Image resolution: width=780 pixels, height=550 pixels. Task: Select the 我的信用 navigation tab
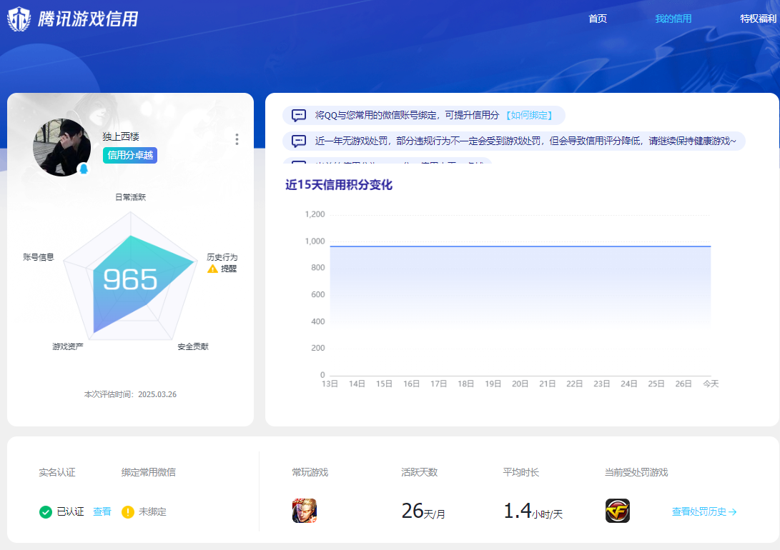673,19
